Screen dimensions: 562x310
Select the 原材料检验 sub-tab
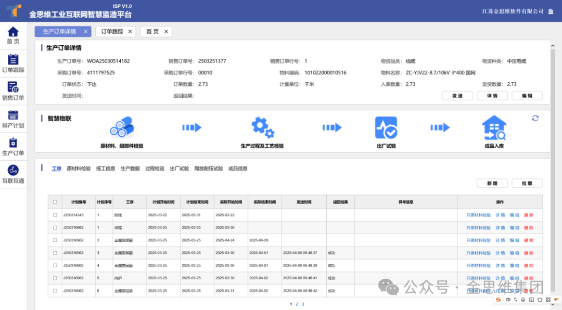pyautogui.click(x=79, y=169)
